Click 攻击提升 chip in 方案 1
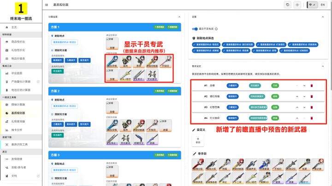This screenshot has width=332, height=186. click(x=57, y=71)
